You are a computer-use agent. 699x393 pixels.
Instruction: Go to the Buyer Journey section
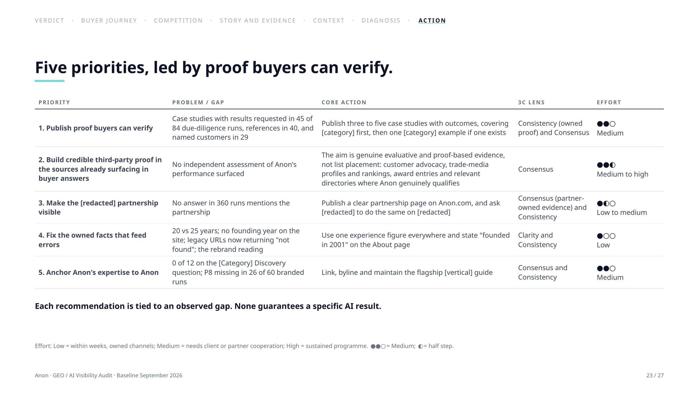pos(109,20)
